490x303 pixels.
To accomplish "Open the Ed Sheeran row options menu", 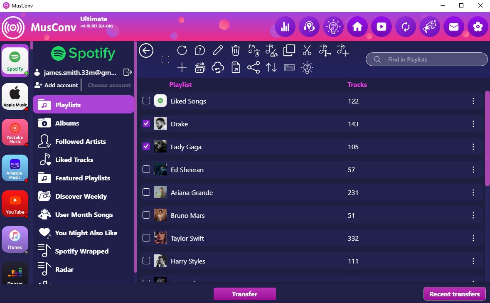I will pos(473,169).
